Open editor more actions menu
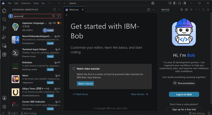This screenshot has height=115, width=212. click(153, 10)
